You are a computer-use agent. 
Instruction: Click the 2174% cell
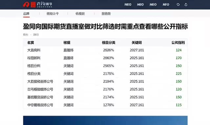click(109, 97)
